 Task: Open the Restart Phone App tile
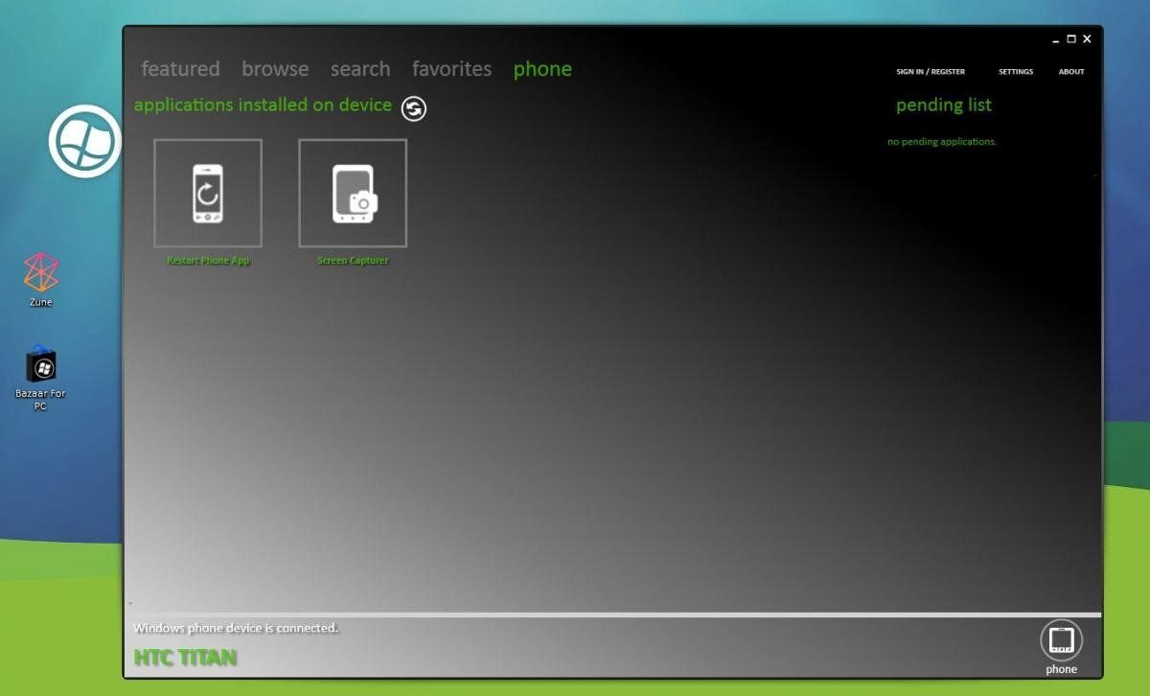click(207, 192)
